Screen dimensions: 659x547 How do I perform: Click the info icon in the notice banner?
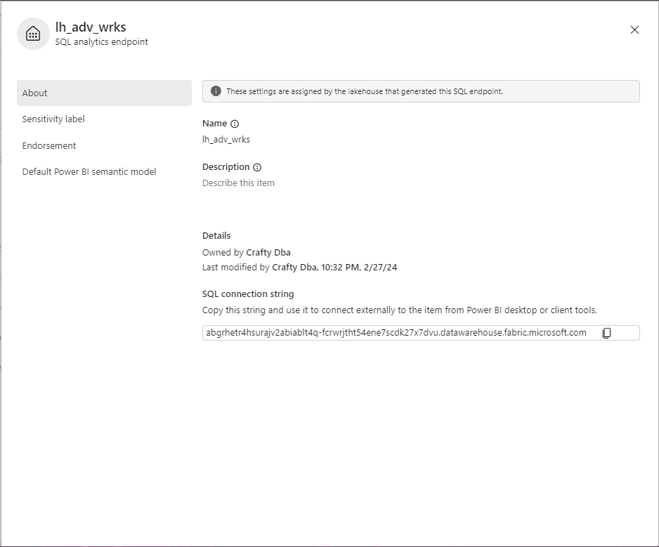tap(216, 91)
